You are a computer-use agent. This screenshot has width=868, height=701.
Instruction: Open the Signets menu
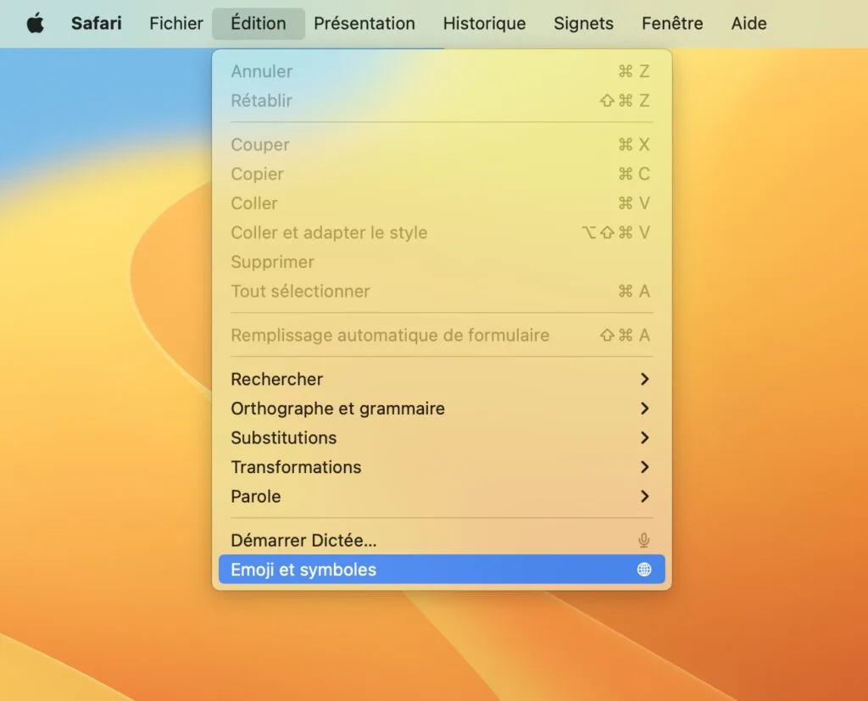pyautogui.click(x=583, y=23)
